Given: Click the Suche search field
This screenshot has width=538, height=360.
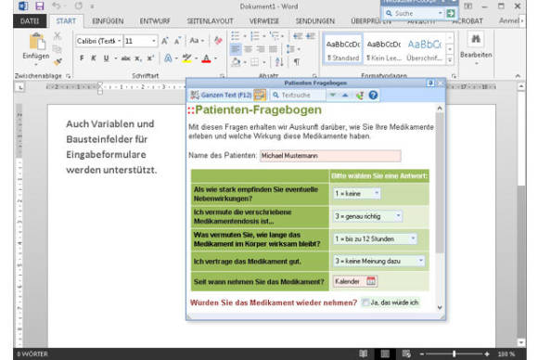Looking at the screenshot, I should click(414, 13).
